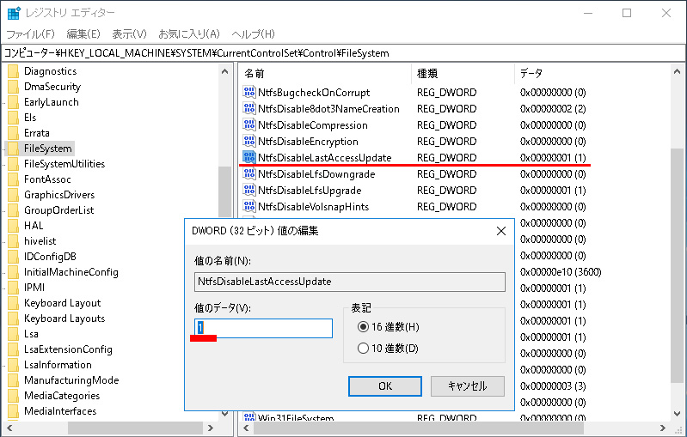Open the 編集(E) menu
This screenshot has height=437, width=687.
[x=83, y=34]
